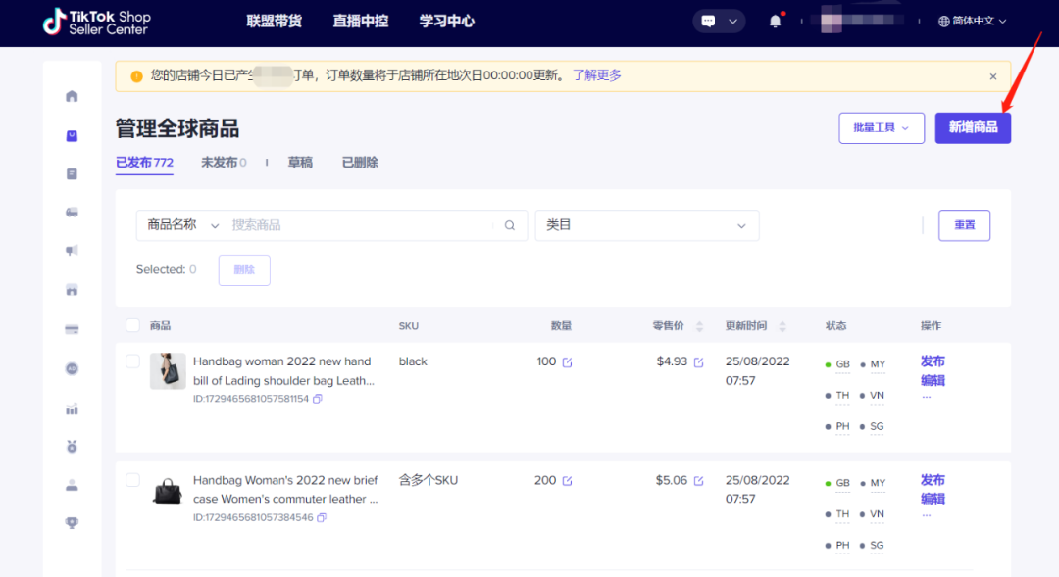Click the search magnifier icon in product search
Image resolution: width=1059 pixels, height=577 pixels.
(x=510, y=225)
